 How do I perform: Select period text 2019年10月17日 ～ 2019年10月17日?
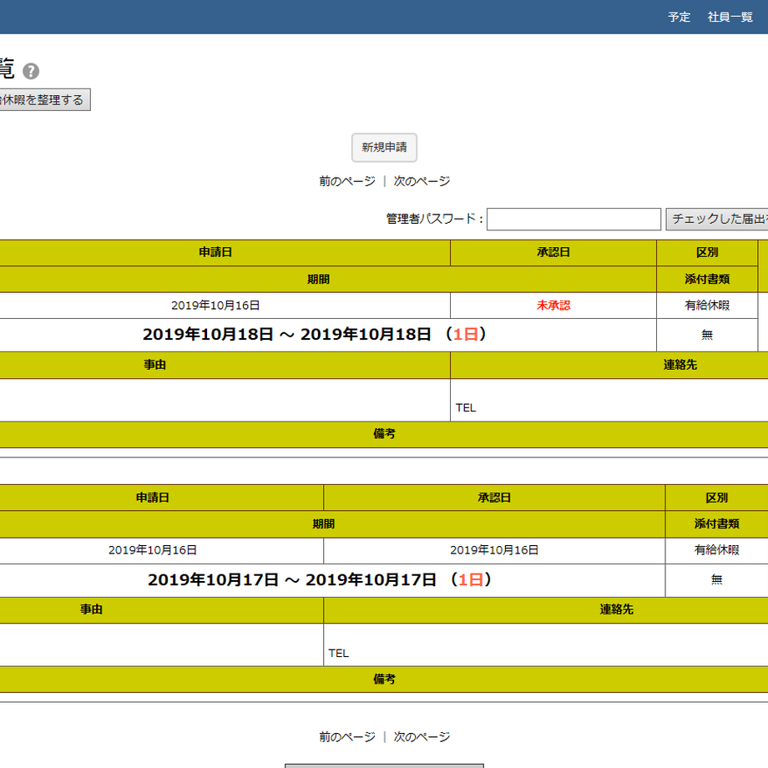point(292,580)
